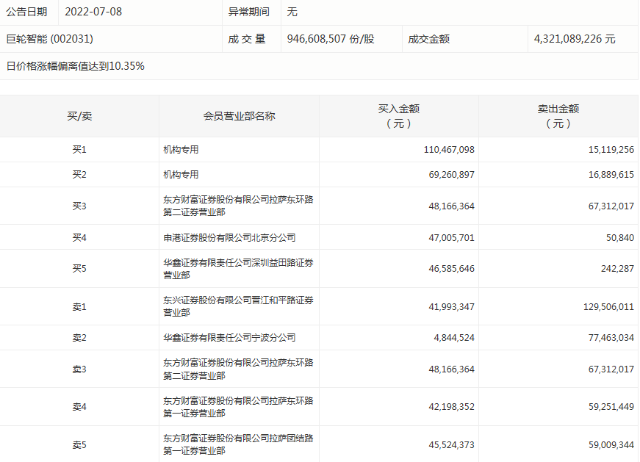Select the stock name 巨轮智能 (002031)
Image resolution: width=640 pixels, height=462 pixels.
coord(50,39)
